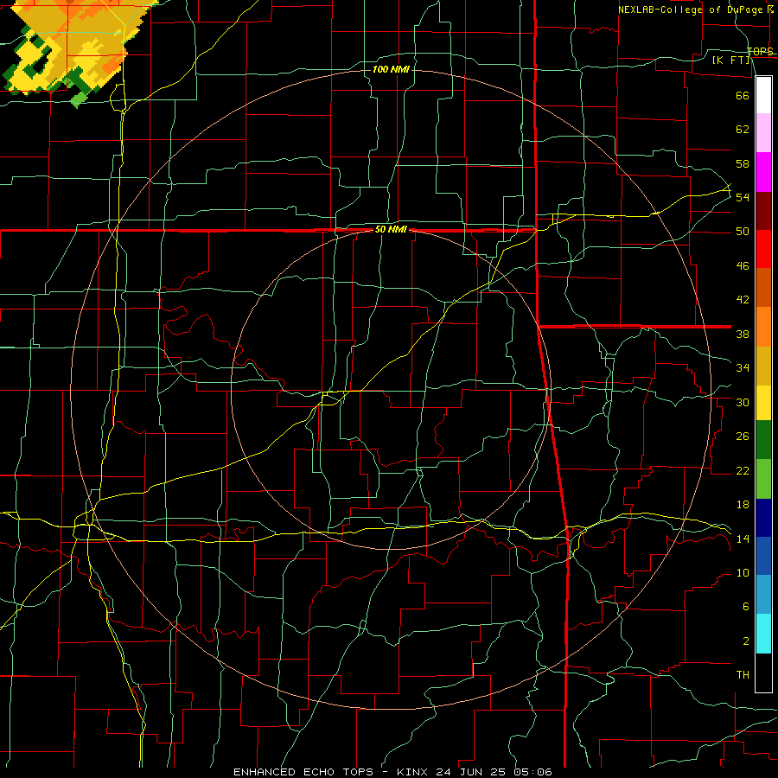Screen dimensions: 778x778
Task: Select the light green legend swatch
Action: tap(763, 479)
